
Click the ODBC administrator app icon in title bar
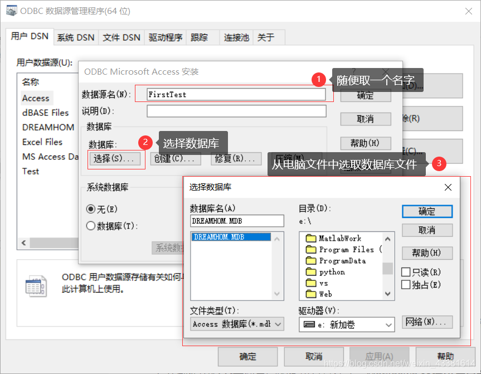(11, 11)
